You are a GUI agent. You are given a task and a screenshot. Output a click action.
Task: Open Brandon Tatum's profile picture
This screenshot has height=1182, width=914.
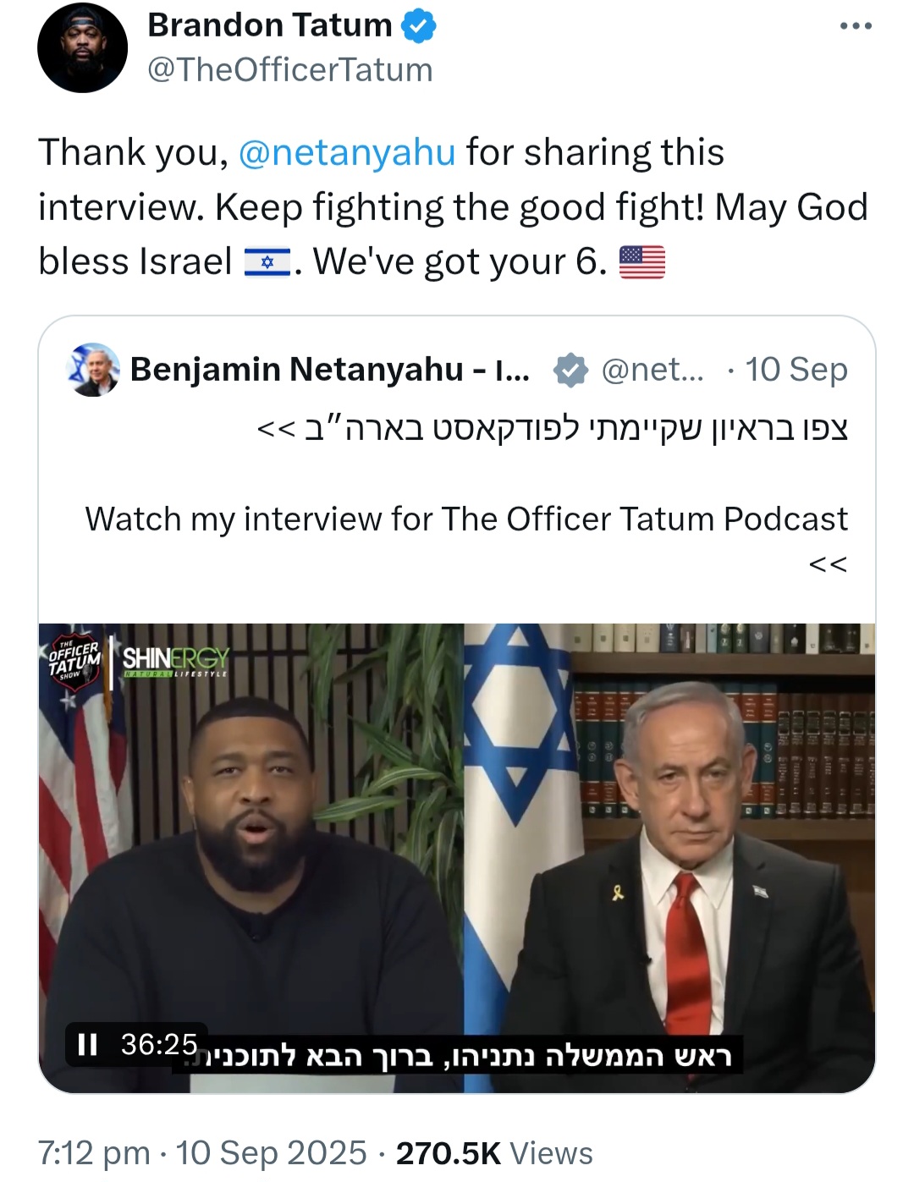click(x=82, y=47)
